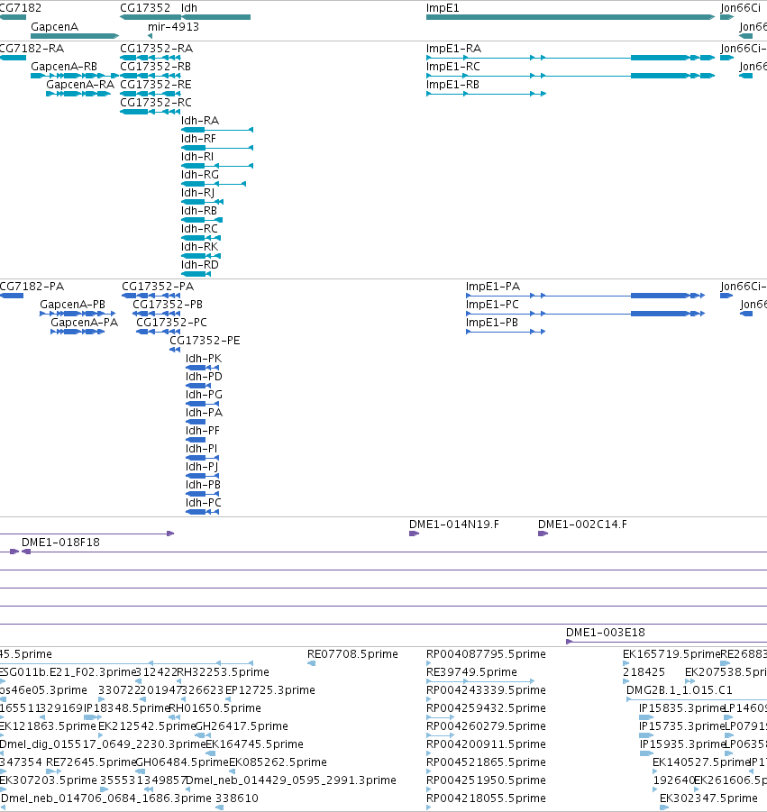The image size is (767, 812).
Task: Click the DME1-014N19.F clone label
Action: tap(454, 525)
